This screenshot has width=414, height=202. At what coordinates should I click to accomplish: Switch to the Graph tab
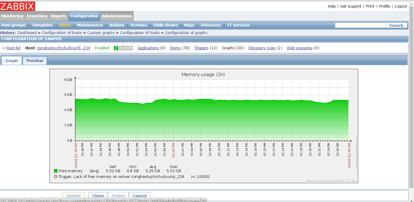tap(12, 61)
